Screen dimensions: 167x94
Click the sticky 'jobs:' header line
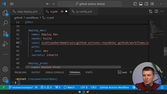(x=29, y=22)
